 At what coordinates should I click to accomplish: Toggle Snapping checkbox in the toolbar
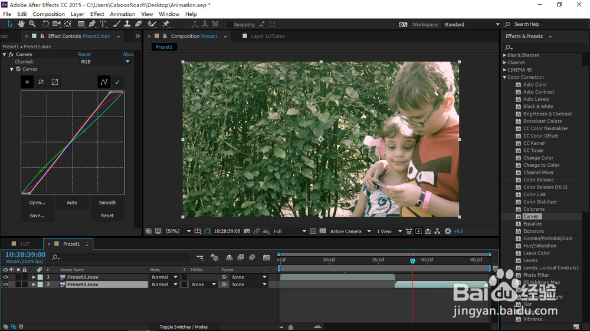(x=229, y=24)
